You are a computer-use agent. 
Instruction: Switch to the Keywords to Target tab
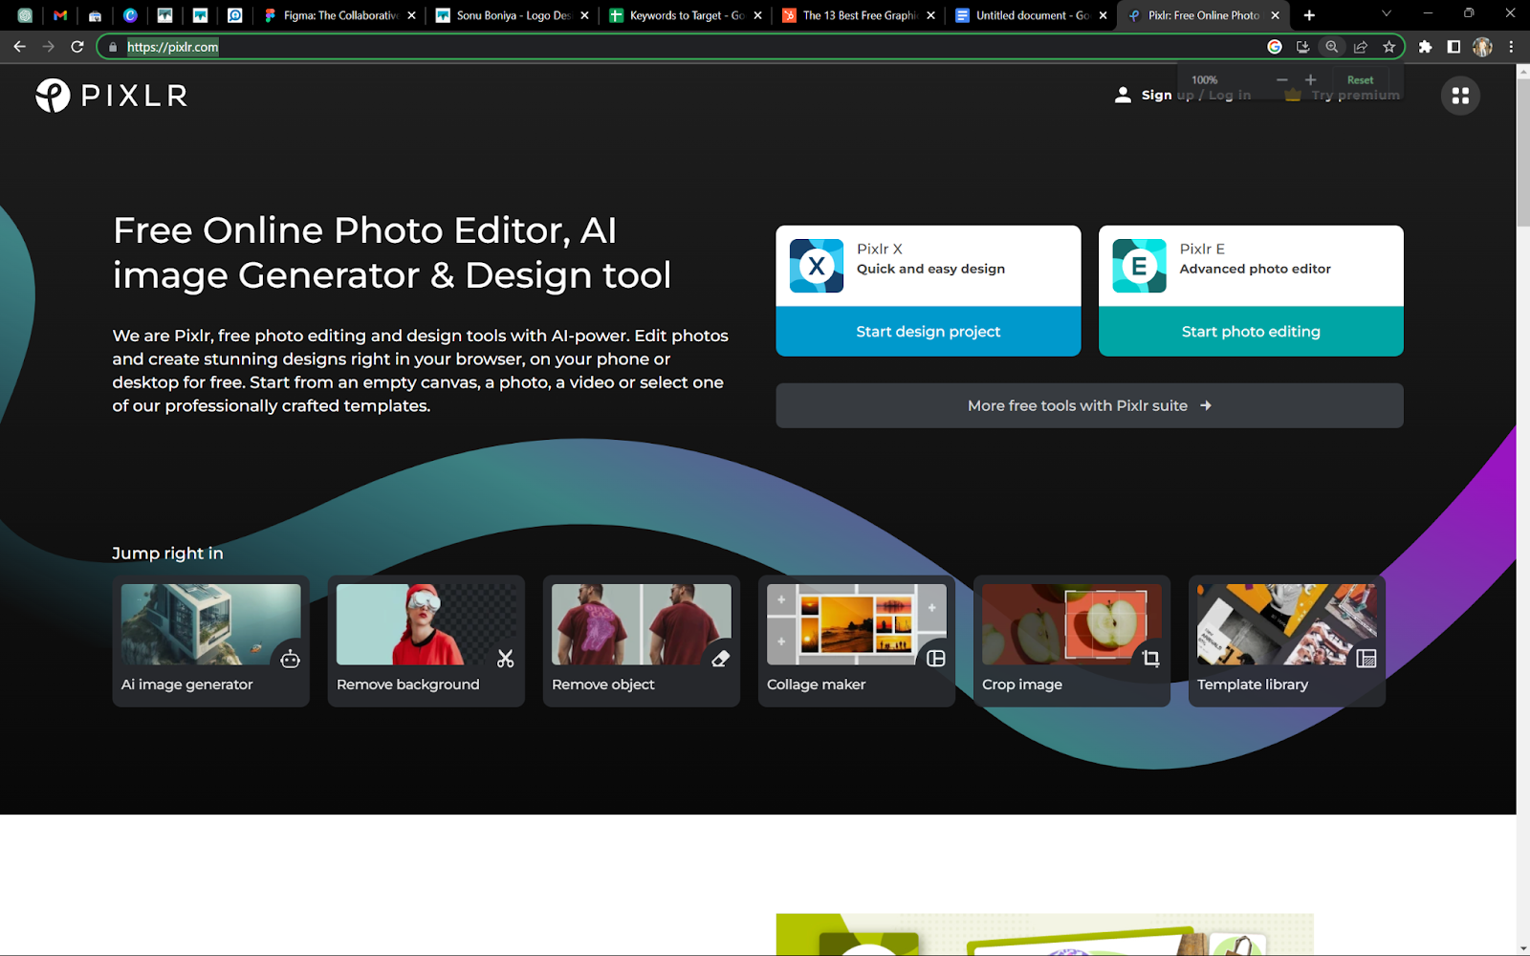point(687,15)
